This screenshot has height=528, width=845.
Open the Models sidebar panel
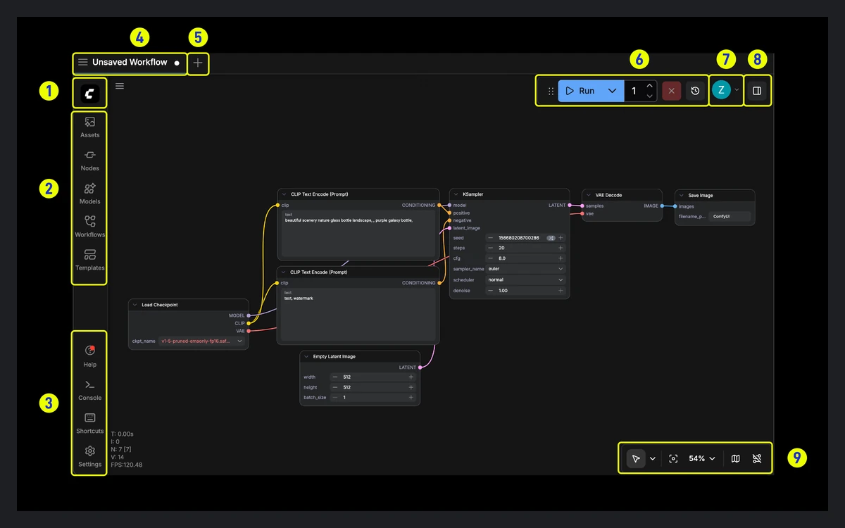pos(90,194)
